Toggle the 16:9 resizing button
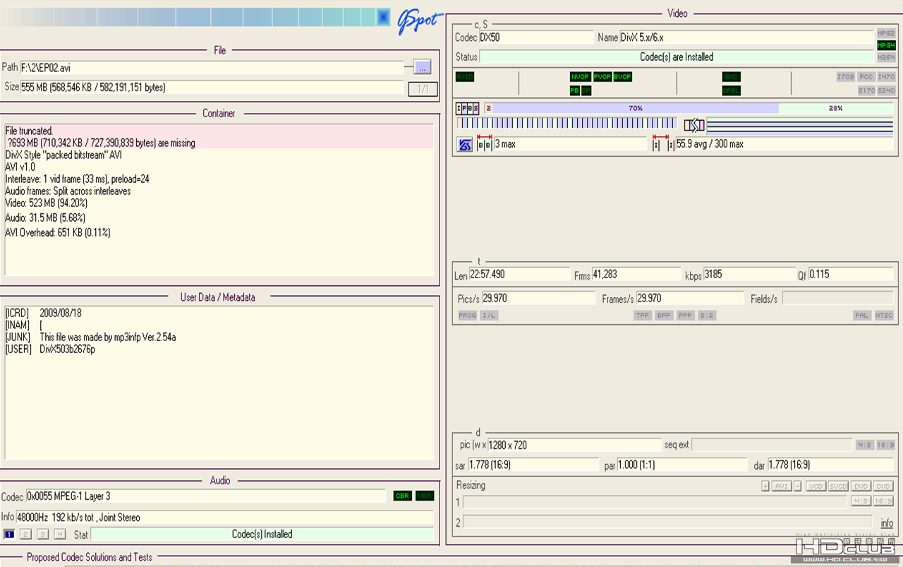This screenshot has width=903, height=567. pos(883,501)
